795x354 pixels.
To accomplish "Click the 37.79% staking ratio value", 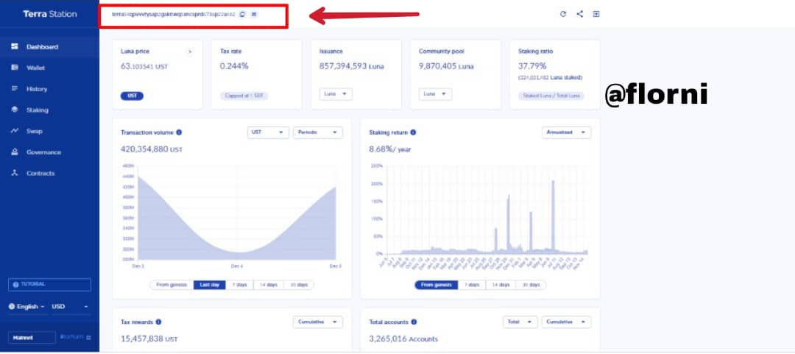I will point(532,66).
